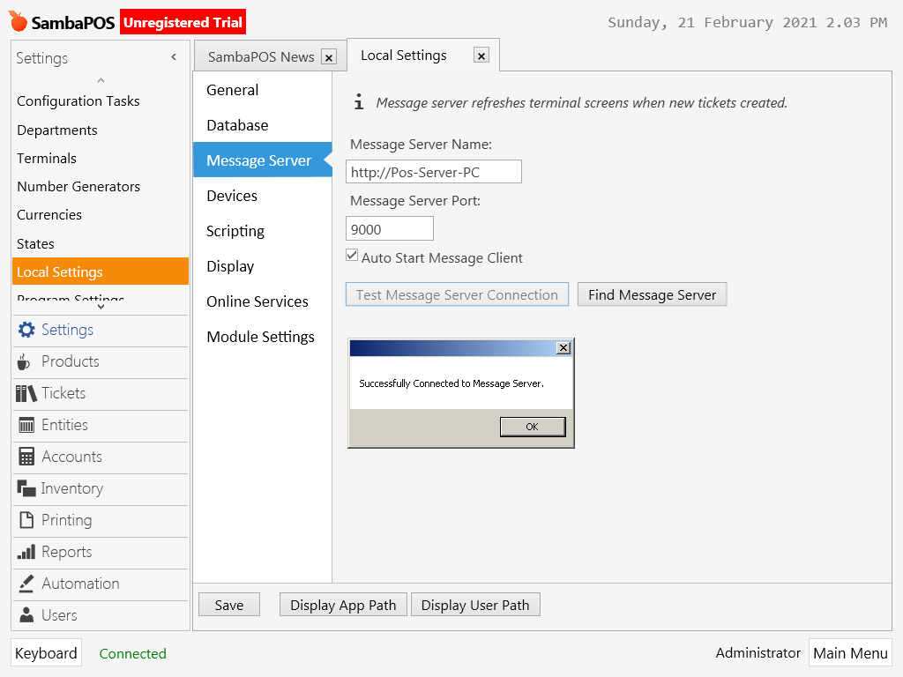903x677 pixels.
Task: Open States in settings list
Action: pos(101,243)
